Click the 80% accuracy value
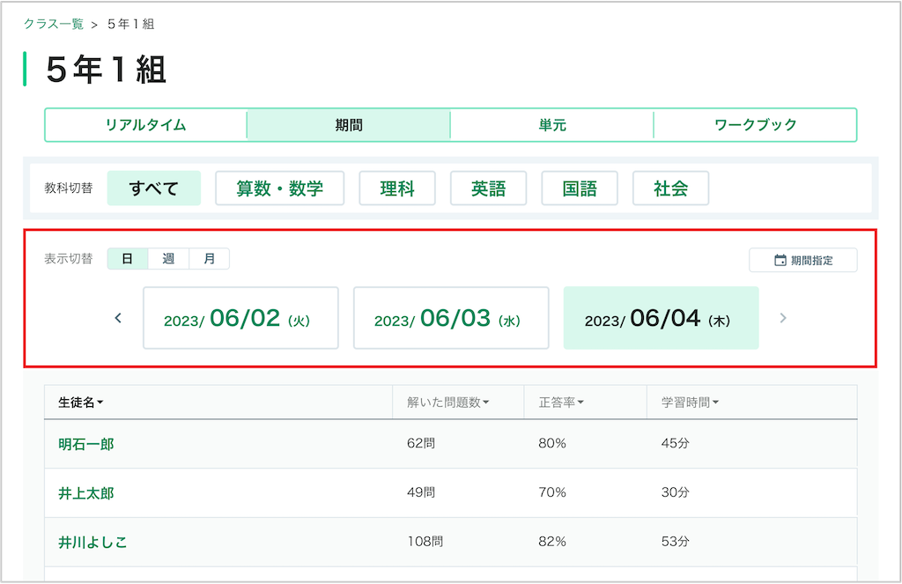The image size is (902, 584). 552,443
